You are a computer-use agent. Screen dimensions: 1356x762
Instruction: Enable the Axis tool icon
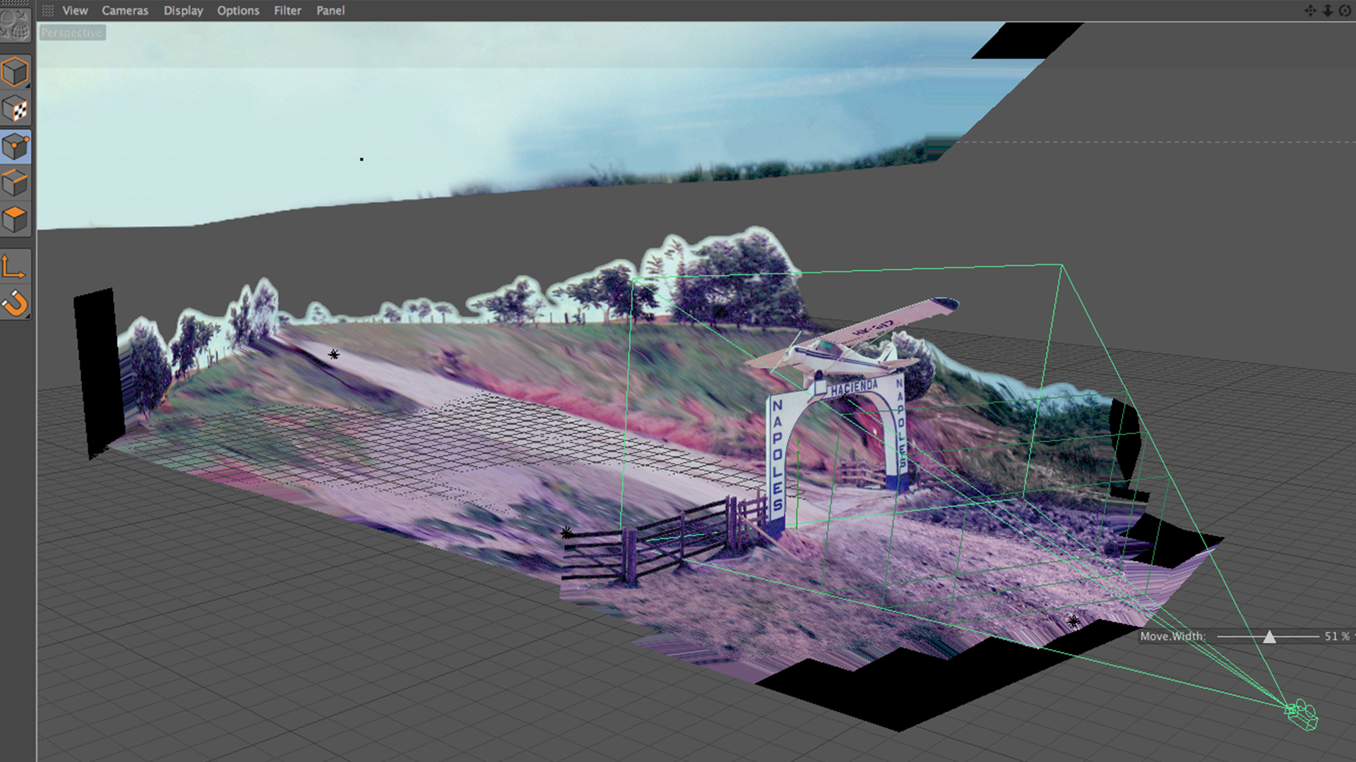tap(14, 267)
